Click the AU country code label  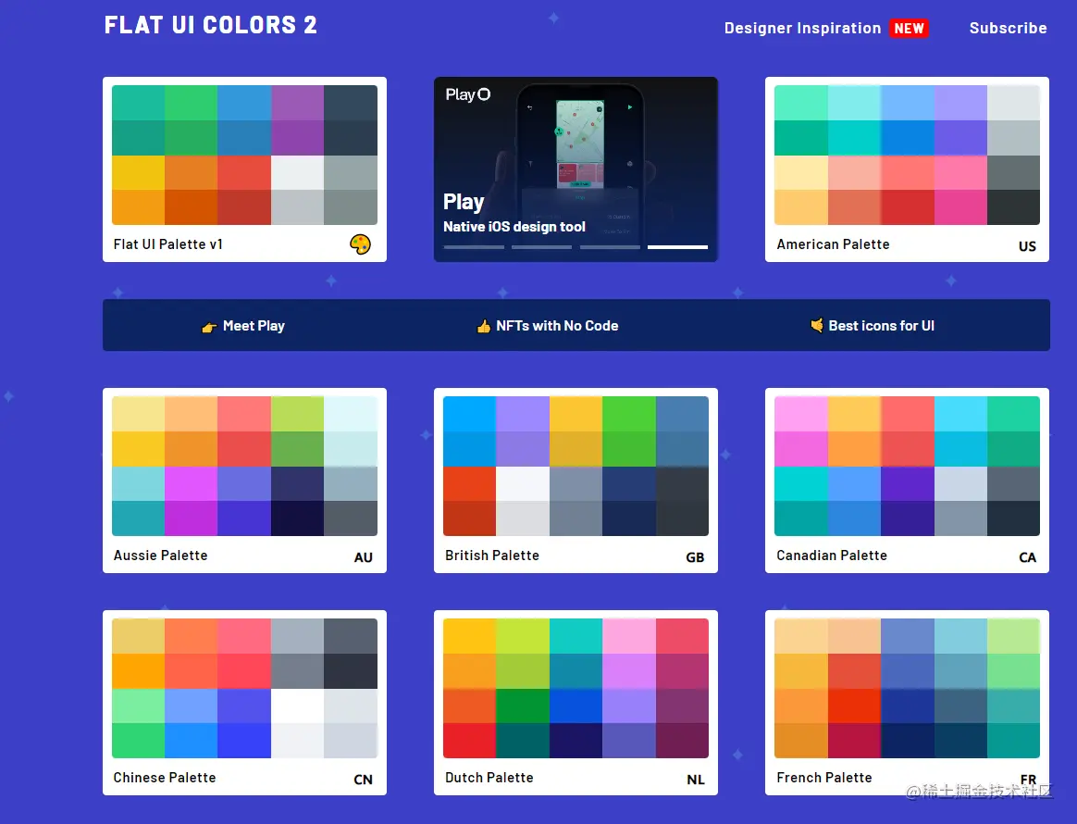click(x=364, y=557)
